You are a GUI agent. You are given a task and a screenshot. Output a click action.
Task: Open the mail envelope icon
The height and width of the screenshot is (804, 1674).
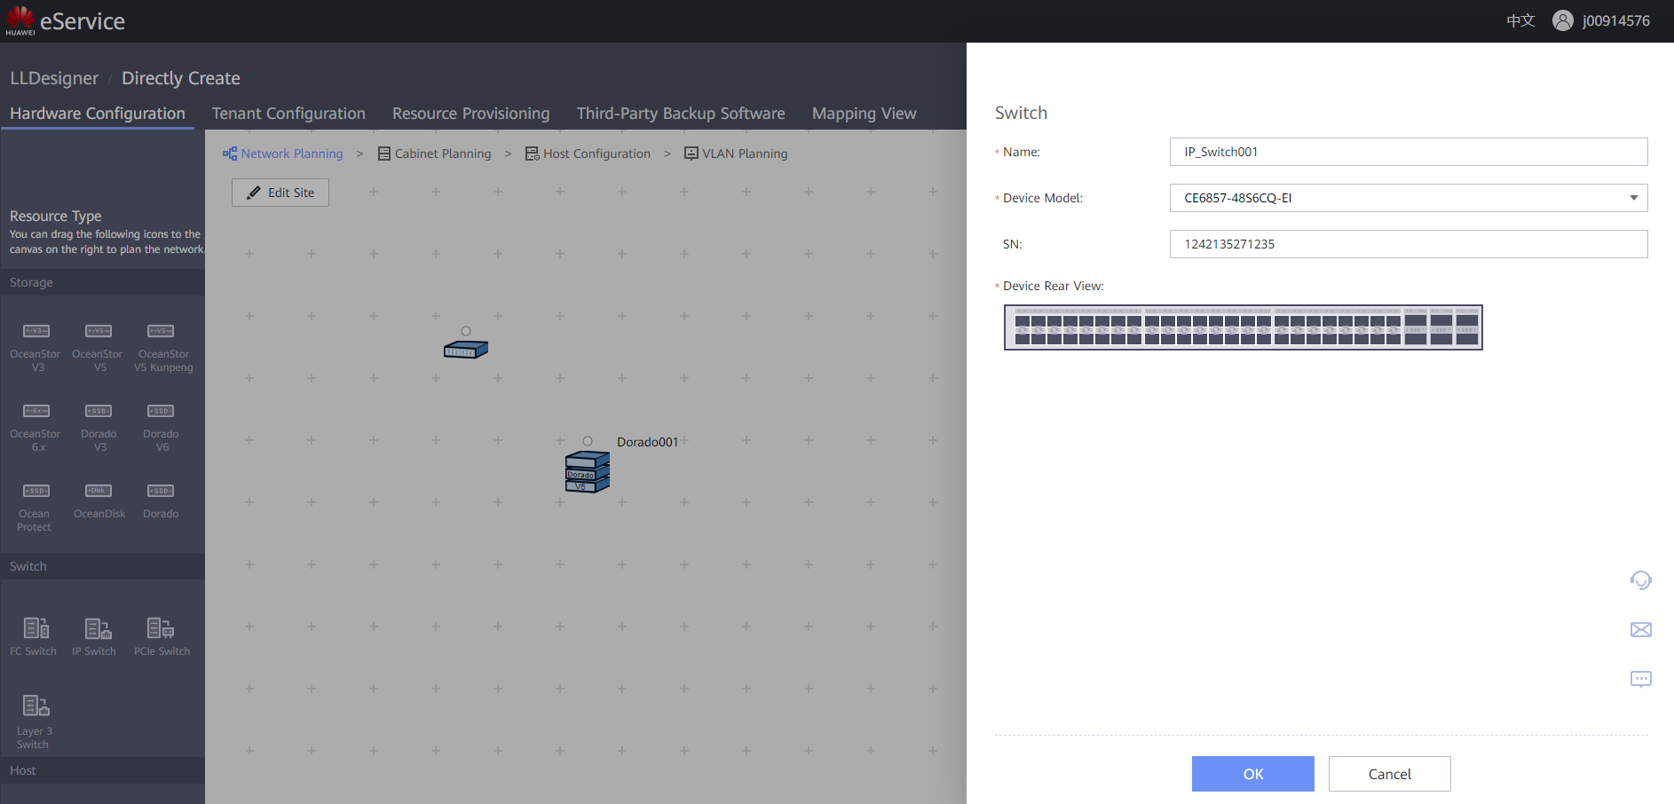pyautogui.click(x=1641, y=630)
